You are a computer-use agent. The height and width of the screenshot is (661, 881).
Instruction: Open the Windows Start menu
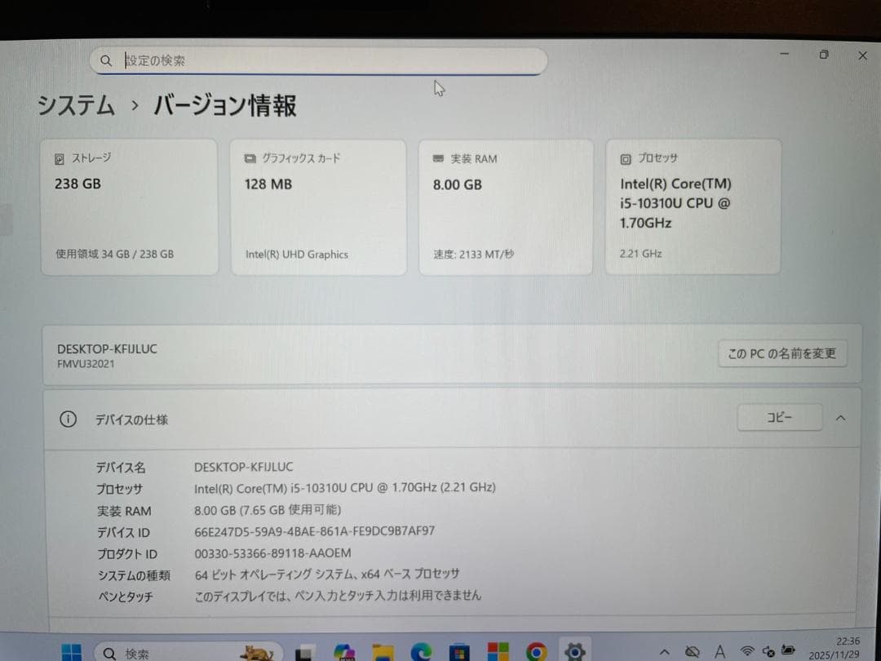click(71, 651)
